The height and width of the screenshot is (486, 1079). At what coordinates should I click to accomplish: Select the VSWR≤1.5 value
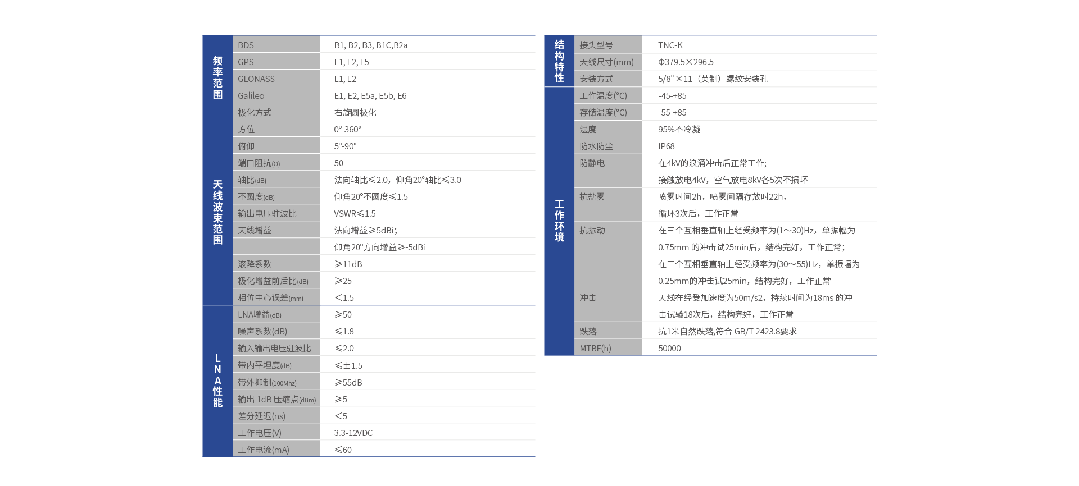(355, 213)
